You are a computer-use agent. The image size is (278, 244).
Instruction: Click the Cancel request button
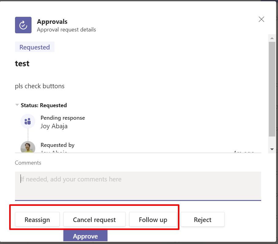(x=94, y=220)
